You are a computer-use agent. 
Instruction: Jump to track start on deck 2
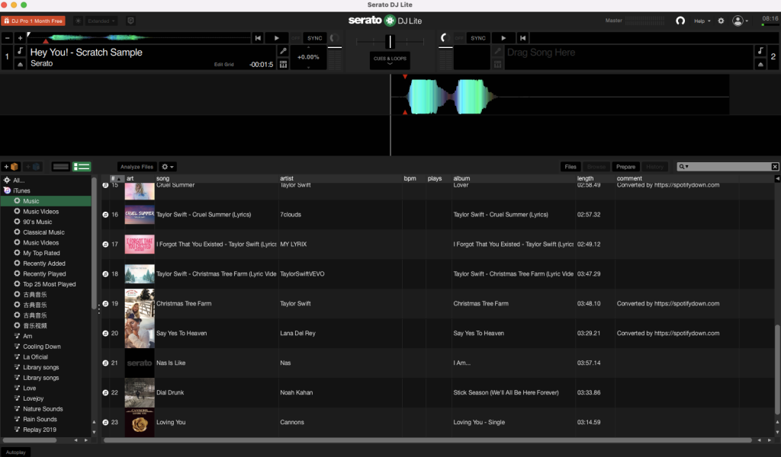tap(523, 38)
